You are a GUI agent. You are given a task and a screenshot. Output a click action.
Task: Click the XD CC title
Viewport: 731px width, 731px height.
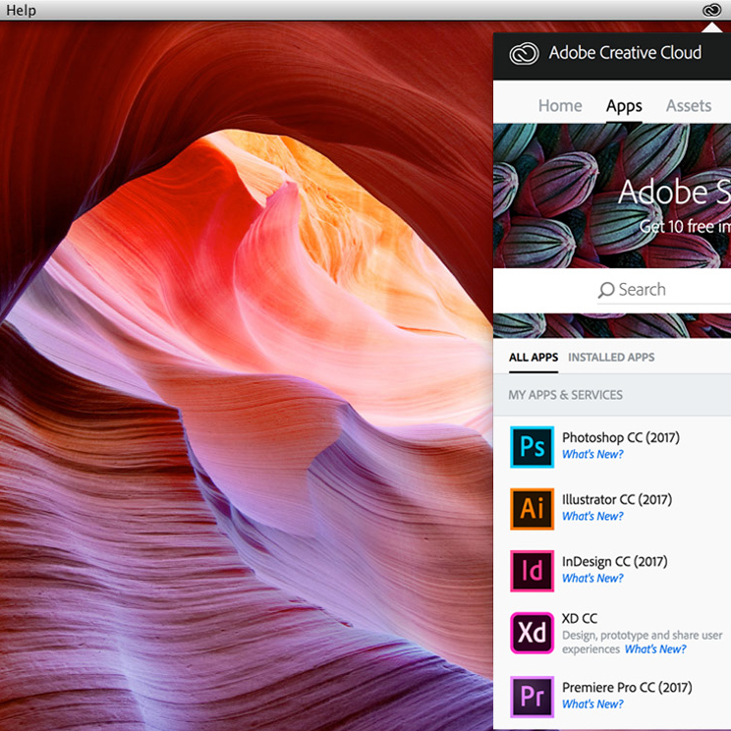(x=580, y=619)
